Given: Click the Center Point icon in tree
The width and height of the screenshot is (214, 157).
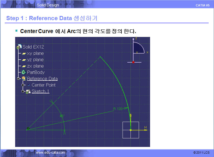Looking at the screenshot, I should (x=28, y=85).
